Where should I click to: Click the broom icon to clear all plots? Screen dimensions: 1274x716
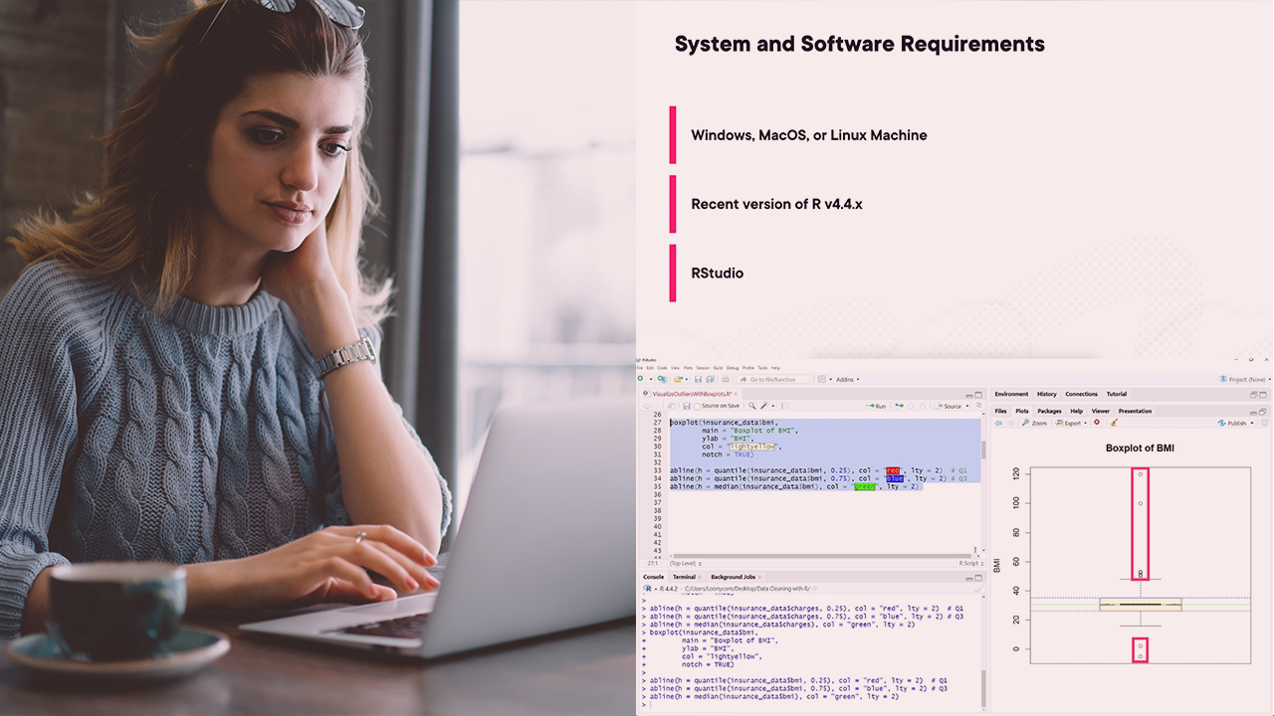point(1114,423)
